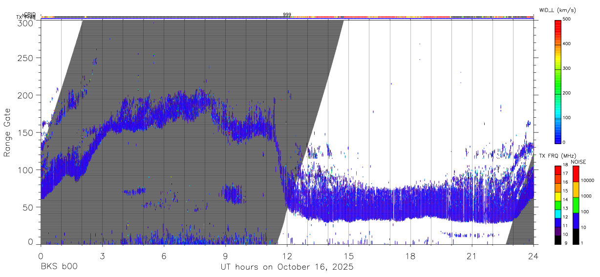600x277 pixels.
Task: Select the CPID label at top left
Action: coord(30,14)
